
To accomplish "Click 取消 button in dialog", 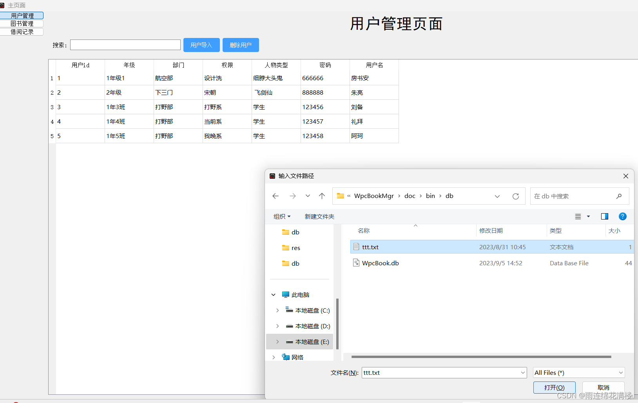I will [604, 387].
